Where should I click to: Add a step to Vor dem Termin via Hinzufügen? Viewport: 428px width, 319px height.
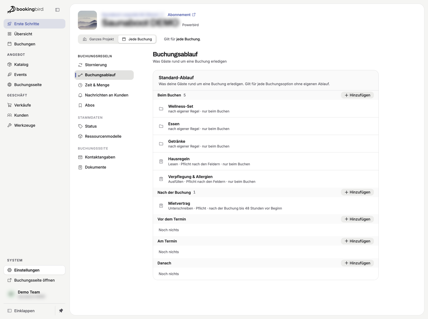357,219
